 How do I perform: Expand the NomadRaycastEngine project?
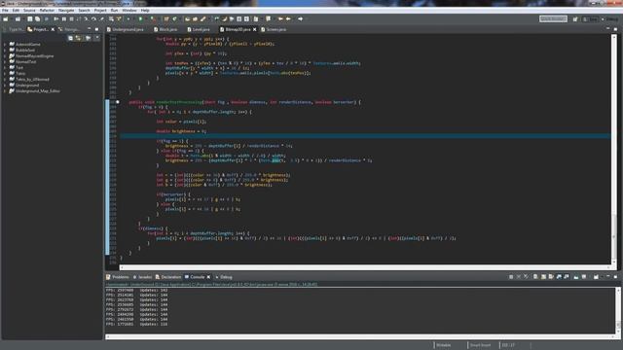5,56
